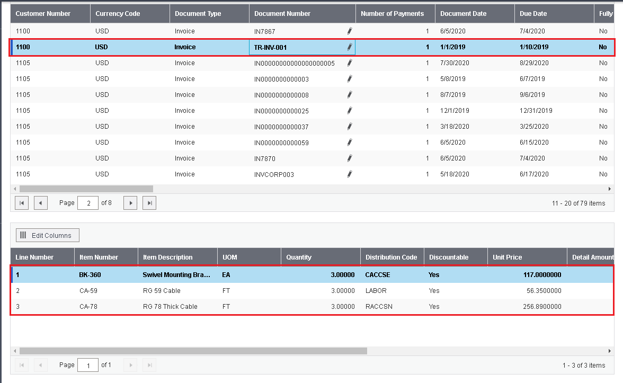The image size is (623, 383).
Task: Select line 2, the RG 59 Cable row
Action: [313, 291]
